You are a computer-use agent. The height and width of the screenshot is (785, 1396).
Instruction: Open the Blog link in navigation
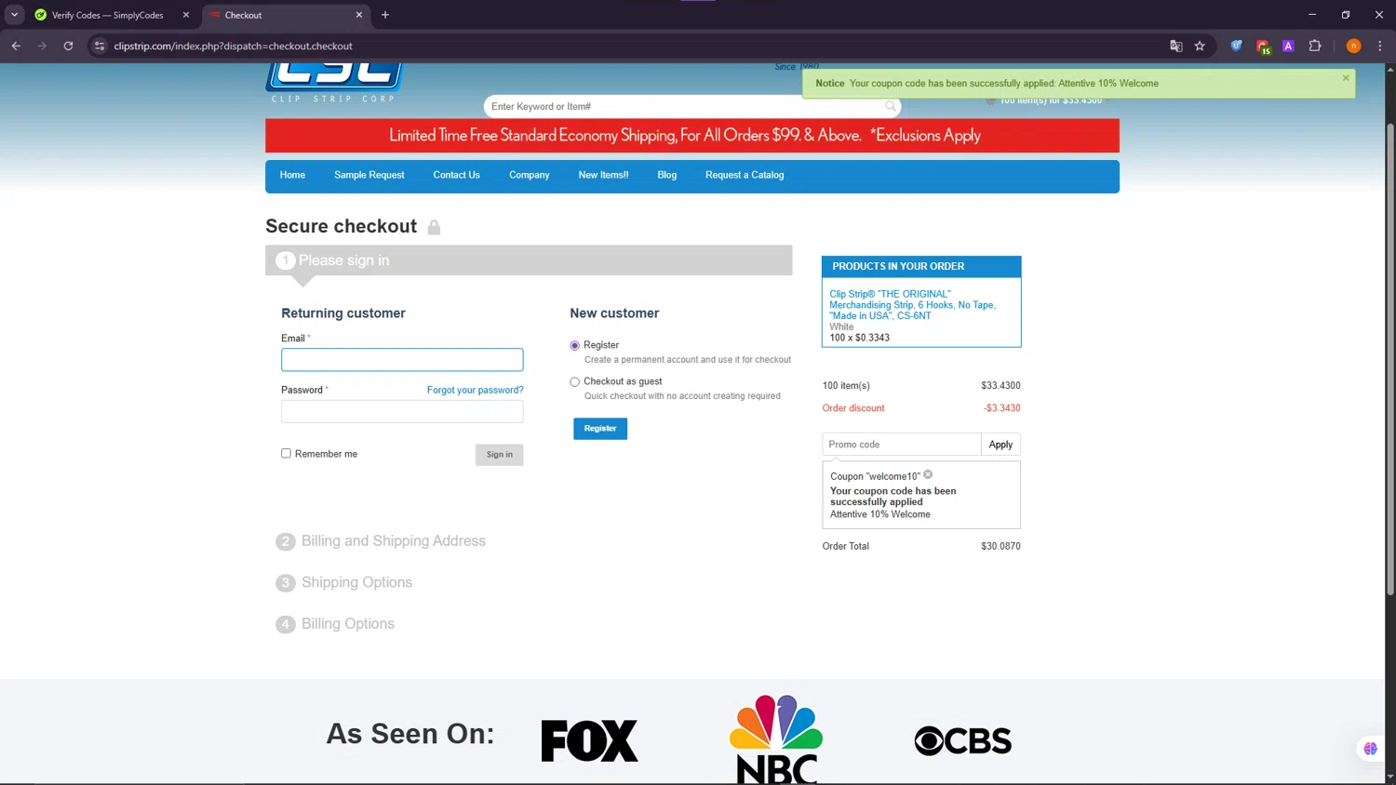pos(667,175)
